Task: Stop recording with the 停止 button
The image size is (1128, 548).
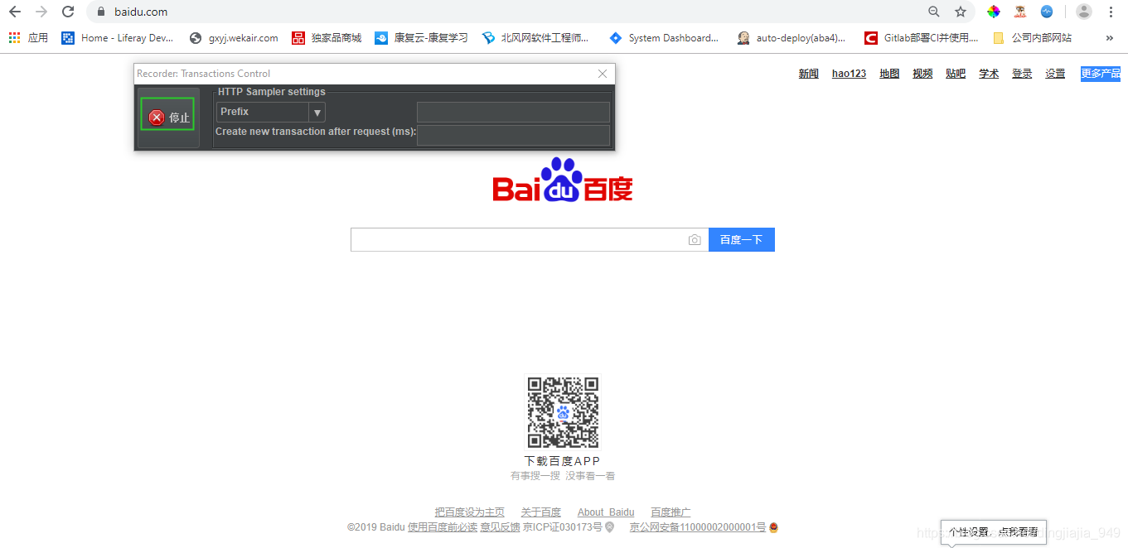Action: coord(168,118)
